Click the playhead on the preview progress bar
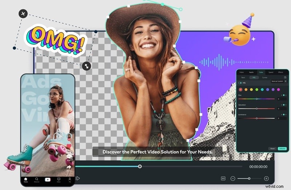 [x=140, y=166]
